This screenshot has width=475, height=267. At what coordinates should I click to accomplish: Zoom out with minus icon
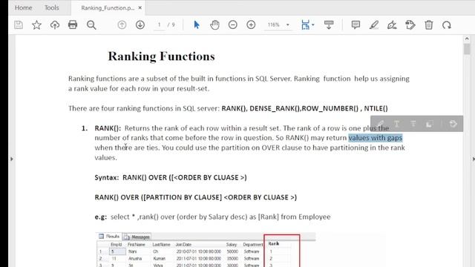pyautogui.click(x=232, y=24)
